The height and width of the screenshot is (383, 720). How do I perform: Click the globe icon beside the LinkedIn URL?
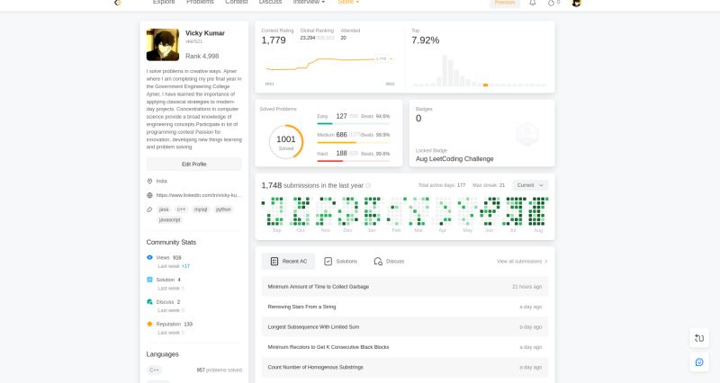pos(149,195)
